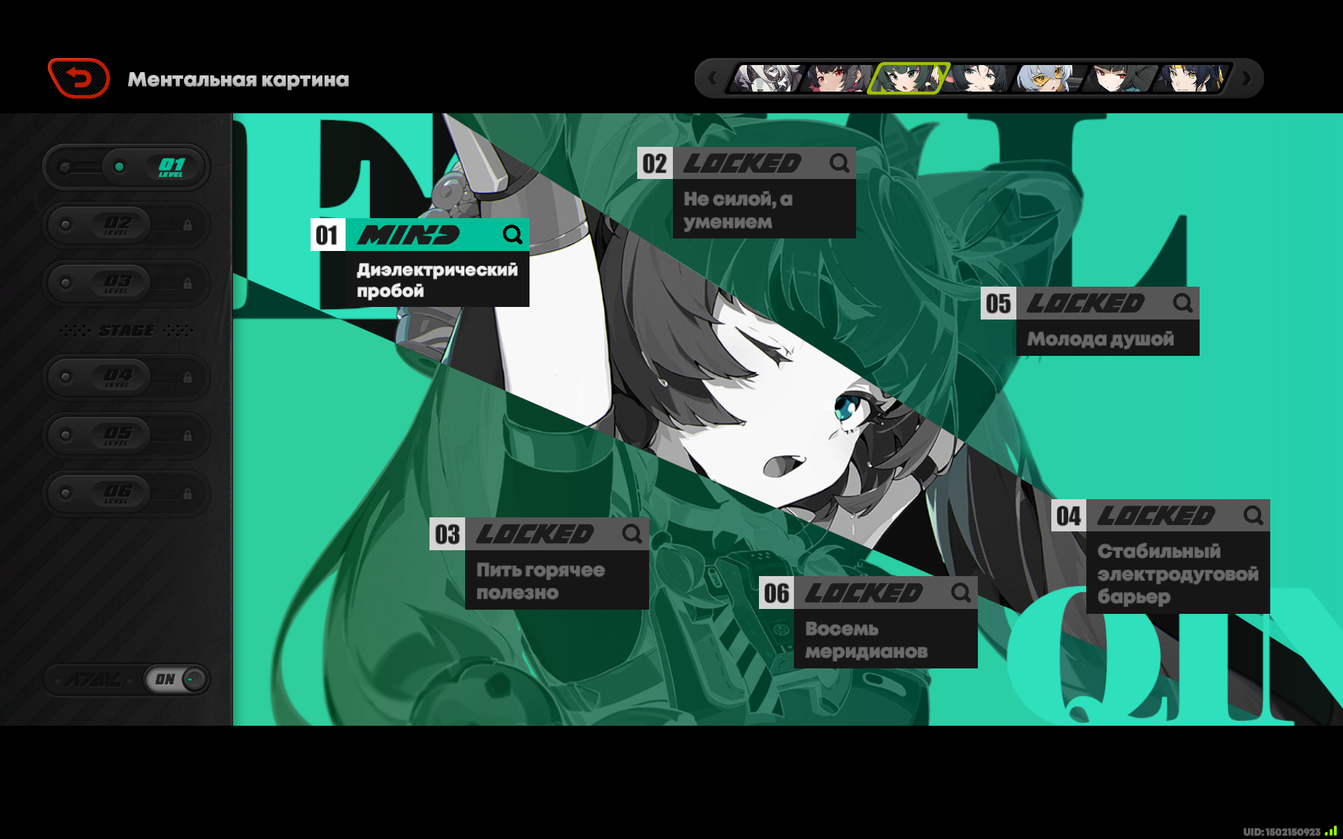Viewport: 1343px width, 839px height.
Task: Select locked level 06 in the sidebar
Action: pyautogui.click(x=126, y=493)
